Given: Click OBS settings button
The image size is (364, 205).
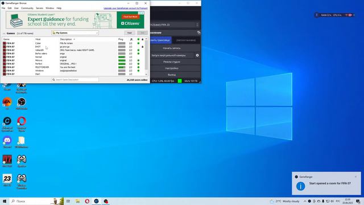Looking at the screenshot, I should [x=175, y=68].
